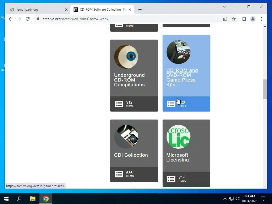Click list icon on Game Press Kits card

pos(171,104)
